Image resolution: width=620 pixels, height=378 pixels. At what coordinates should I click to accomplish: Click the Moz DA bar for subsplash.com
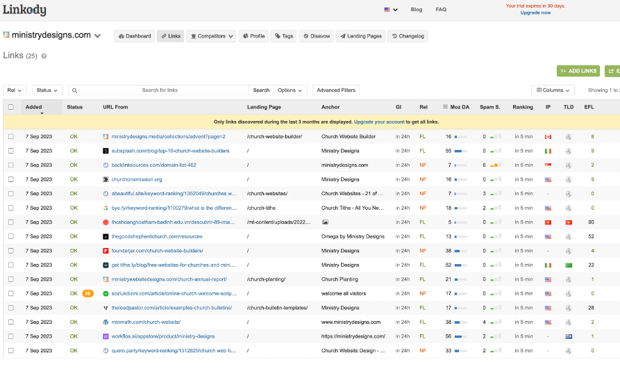(x=460, y=151)
